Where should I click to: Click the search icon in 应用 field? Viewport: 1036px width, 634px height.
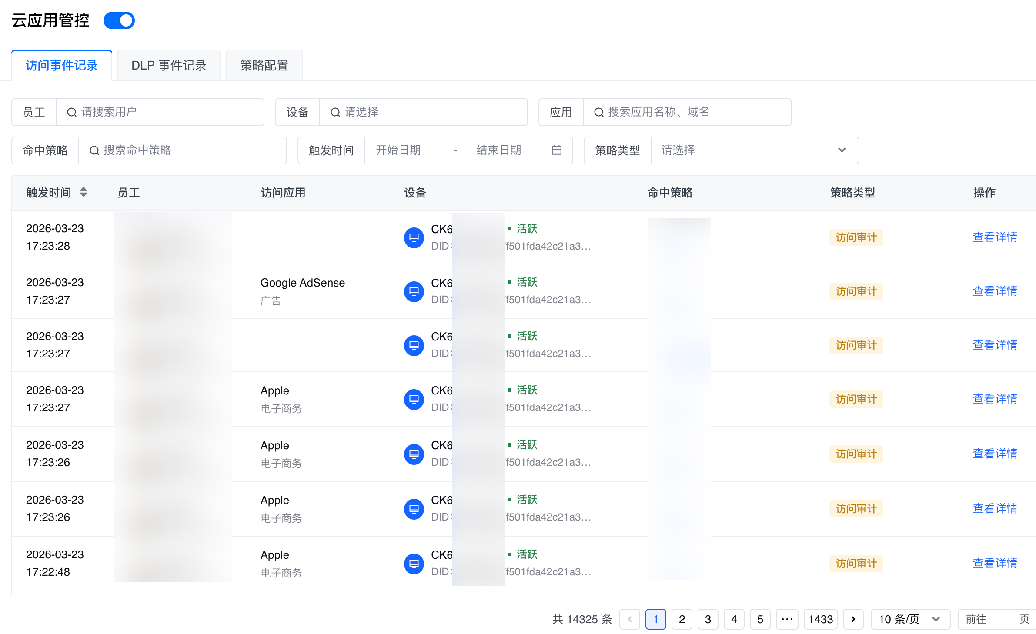(598, 112)
